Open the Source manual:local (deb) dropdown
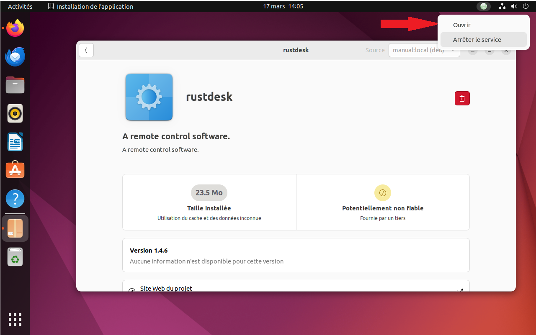 [424, 50]
